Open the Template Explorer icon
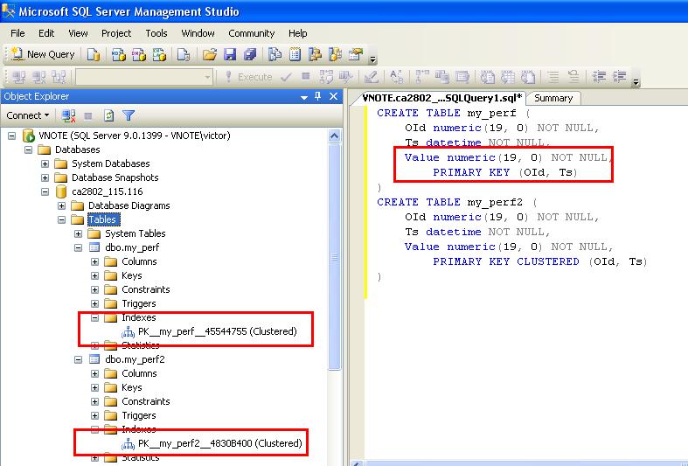 [335, 54]
